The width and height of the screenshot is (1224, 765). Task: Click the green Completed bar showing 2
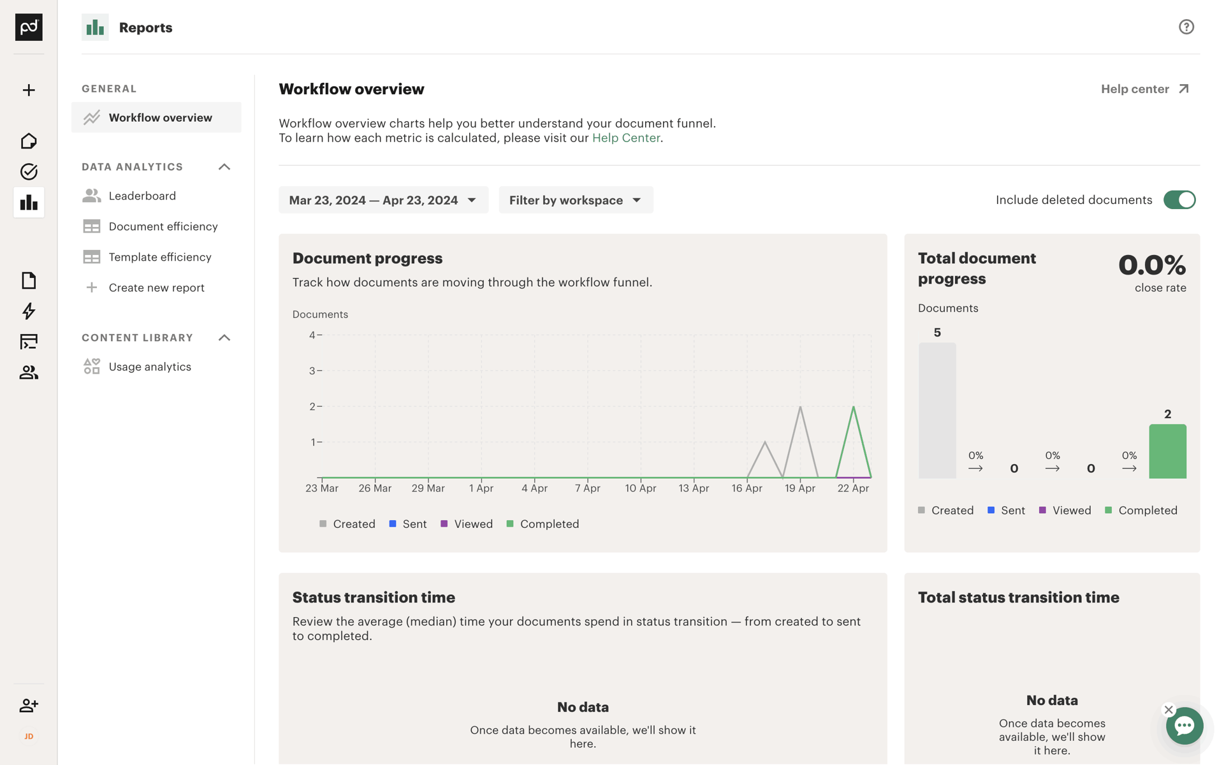[1167, 451]
